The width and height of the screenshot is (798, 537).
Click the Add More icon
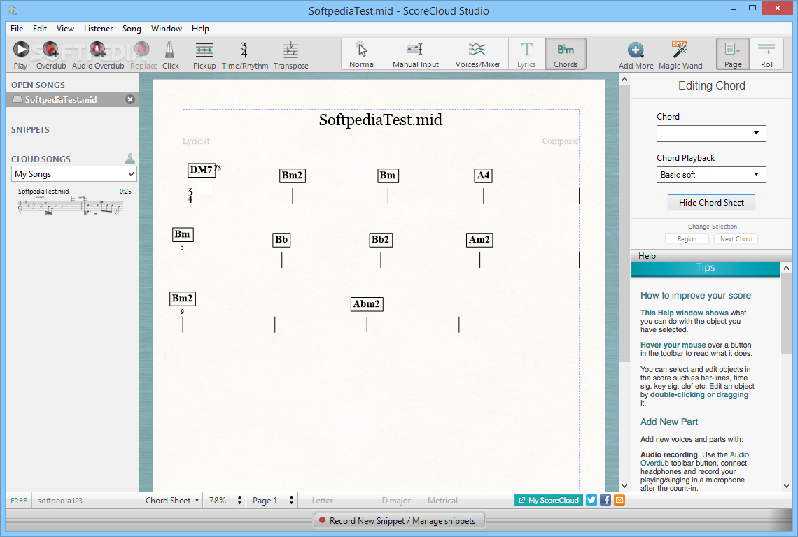(636, 50)
